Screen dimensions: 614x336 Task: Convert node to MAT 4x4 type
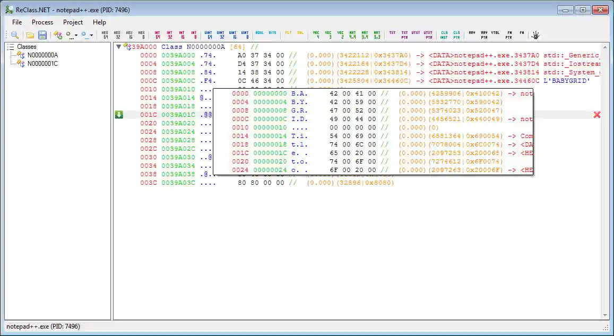pyautogui.click(x=353, y=35)
